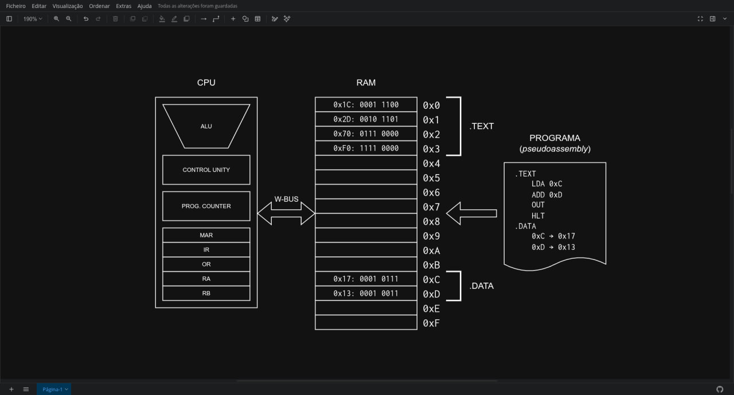Select RAM cell '0xF0: 1111 0000'
734x395 pixels.
click(366, 148)
